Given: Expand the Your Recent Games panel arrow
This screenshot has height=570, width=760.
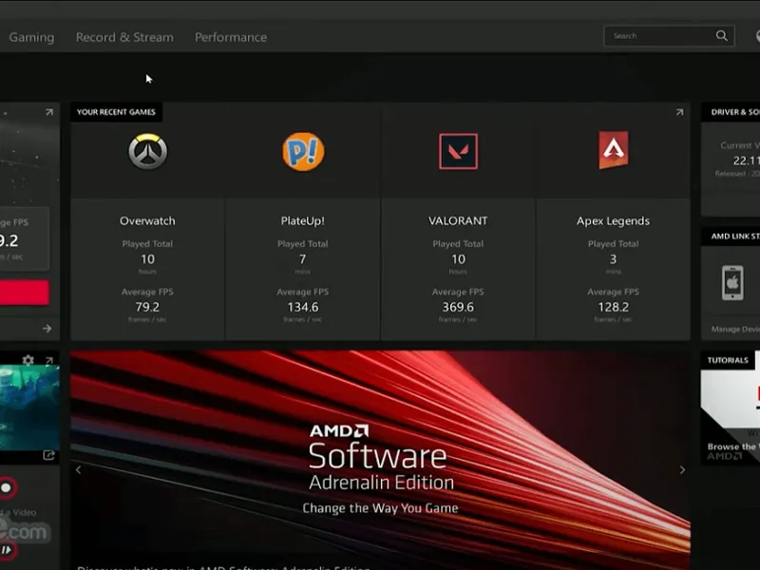Looking at the screenshot, I should [x=679, y=112].
